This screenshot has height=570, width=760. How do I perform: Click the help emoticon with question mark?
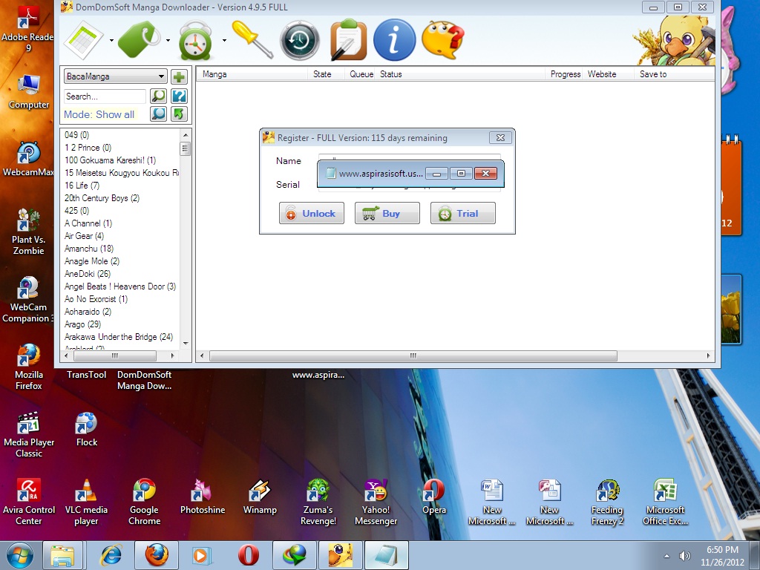point(442,40)
